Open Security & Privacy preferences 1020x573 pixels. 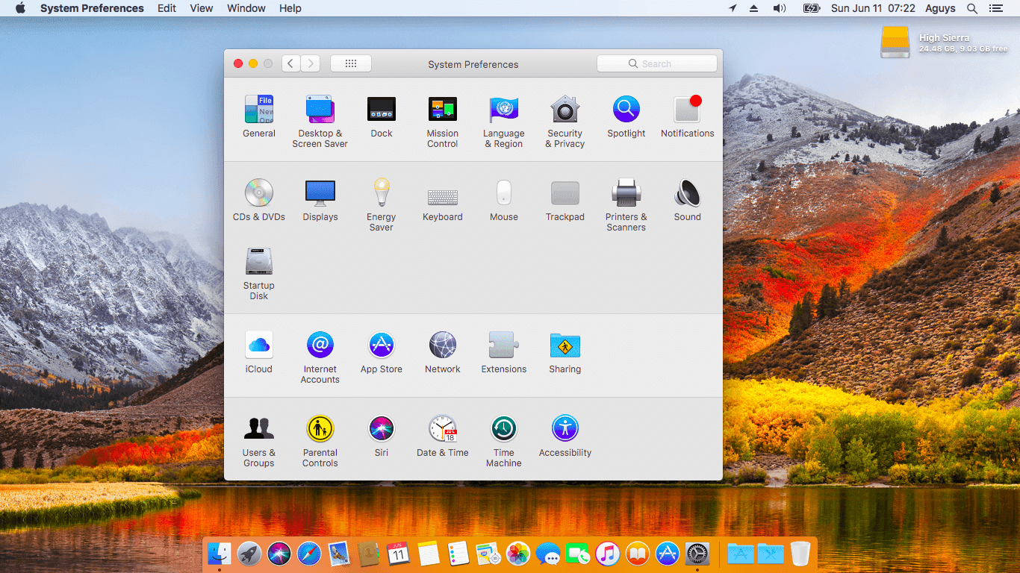[x=565, y=121]
